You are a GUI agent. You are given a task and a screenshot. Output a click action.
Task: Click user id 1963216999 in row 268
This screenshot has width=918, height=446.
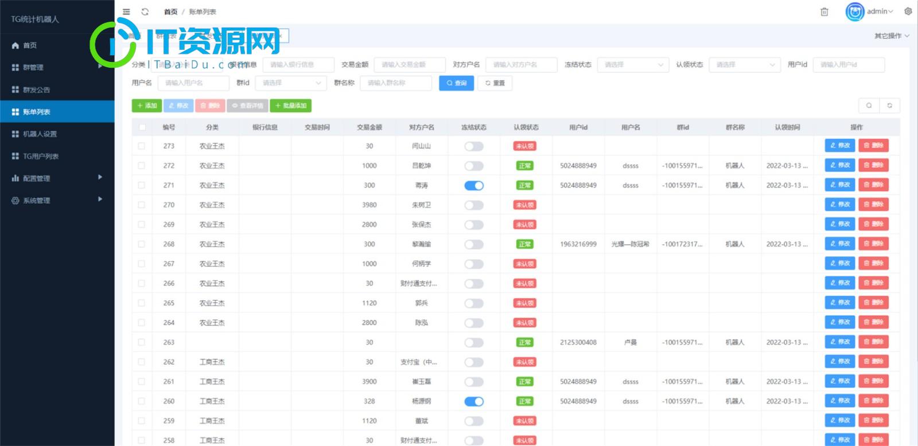click(578, 244)
